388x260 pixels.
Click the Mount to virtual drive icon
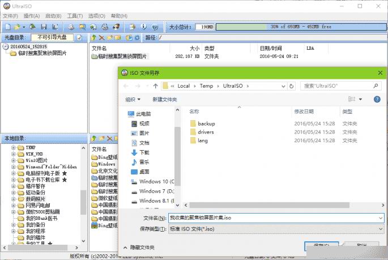pos(105,27)
